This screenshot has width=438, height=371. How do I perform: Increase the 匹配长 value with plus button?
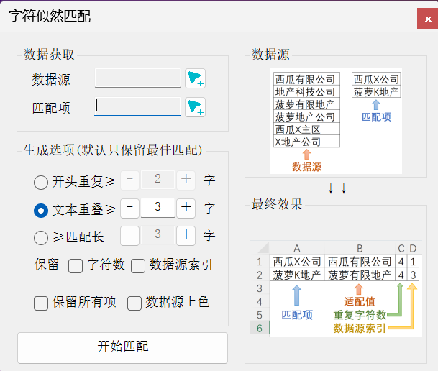pos(186,235)
